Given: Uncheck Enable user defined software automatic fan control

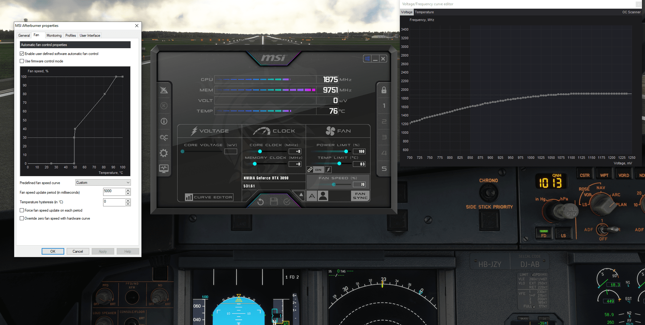Looking at the screenshot, I should pyautogui.click(x=22, y=54).
